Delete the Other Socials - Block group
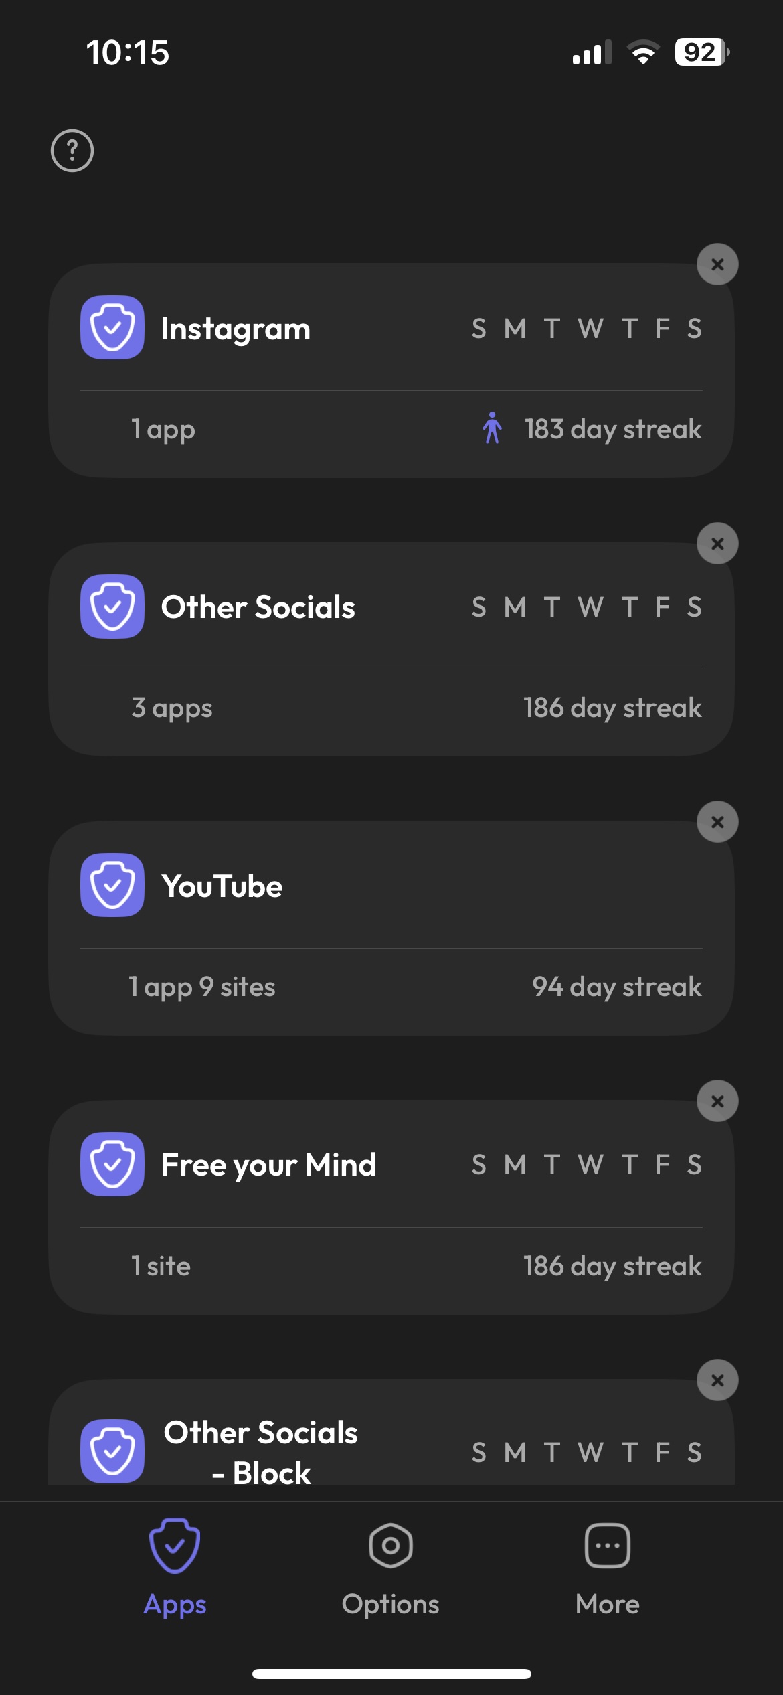This screenshot has width=783, height=1695. click(x=717, y=1380)
